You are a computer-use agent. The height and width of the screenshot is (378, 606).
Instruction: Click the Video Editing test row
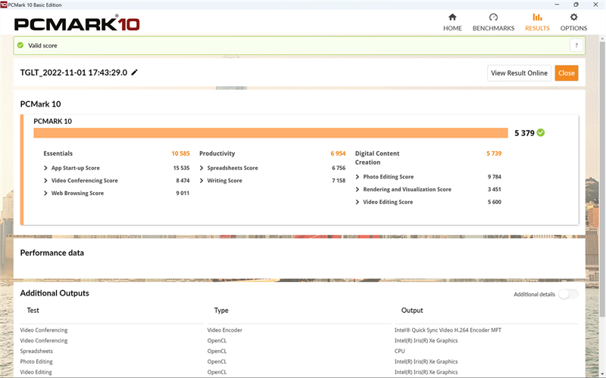point(36,372)
